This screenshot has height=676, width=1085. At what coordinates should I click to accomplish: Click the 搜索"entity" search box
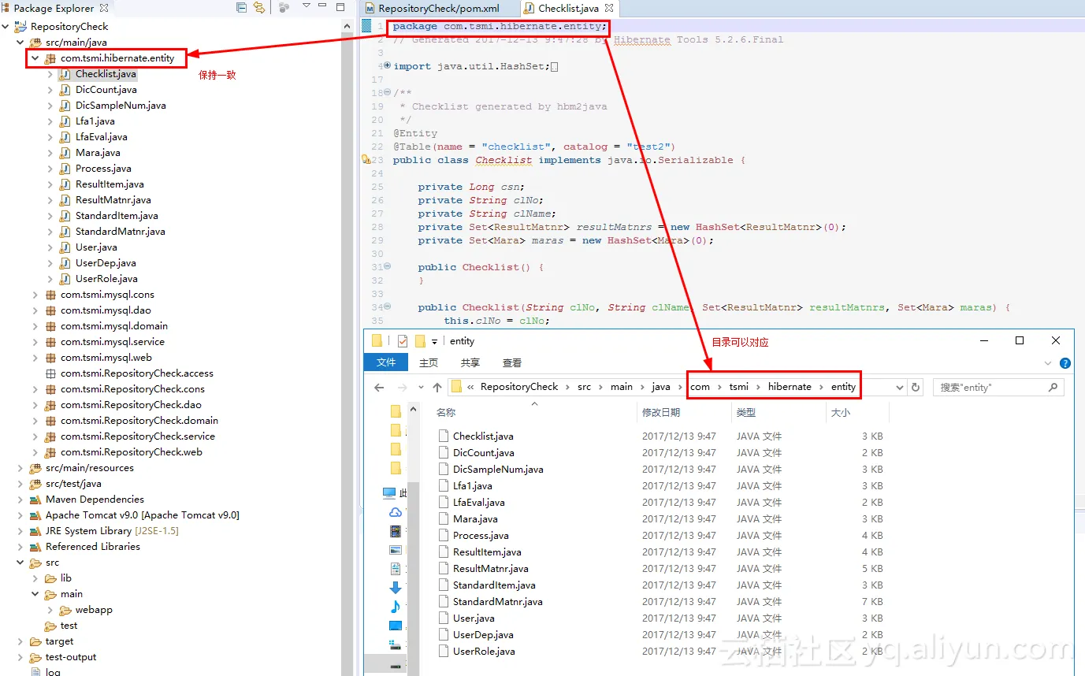pyautogui.click(x=998, y=387)
